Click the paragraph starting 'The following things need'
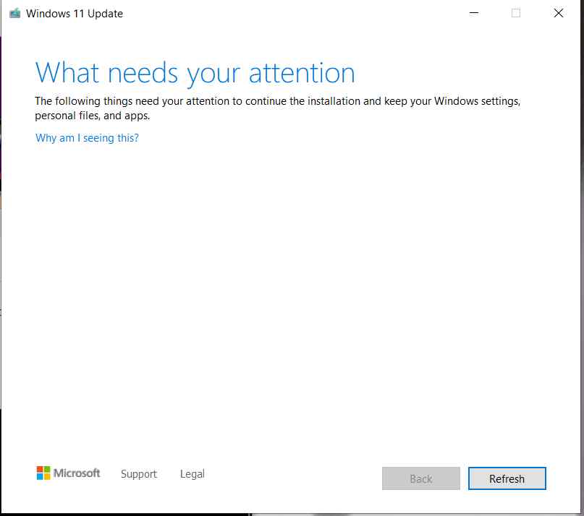584x516 pixels. pos(277,108)
